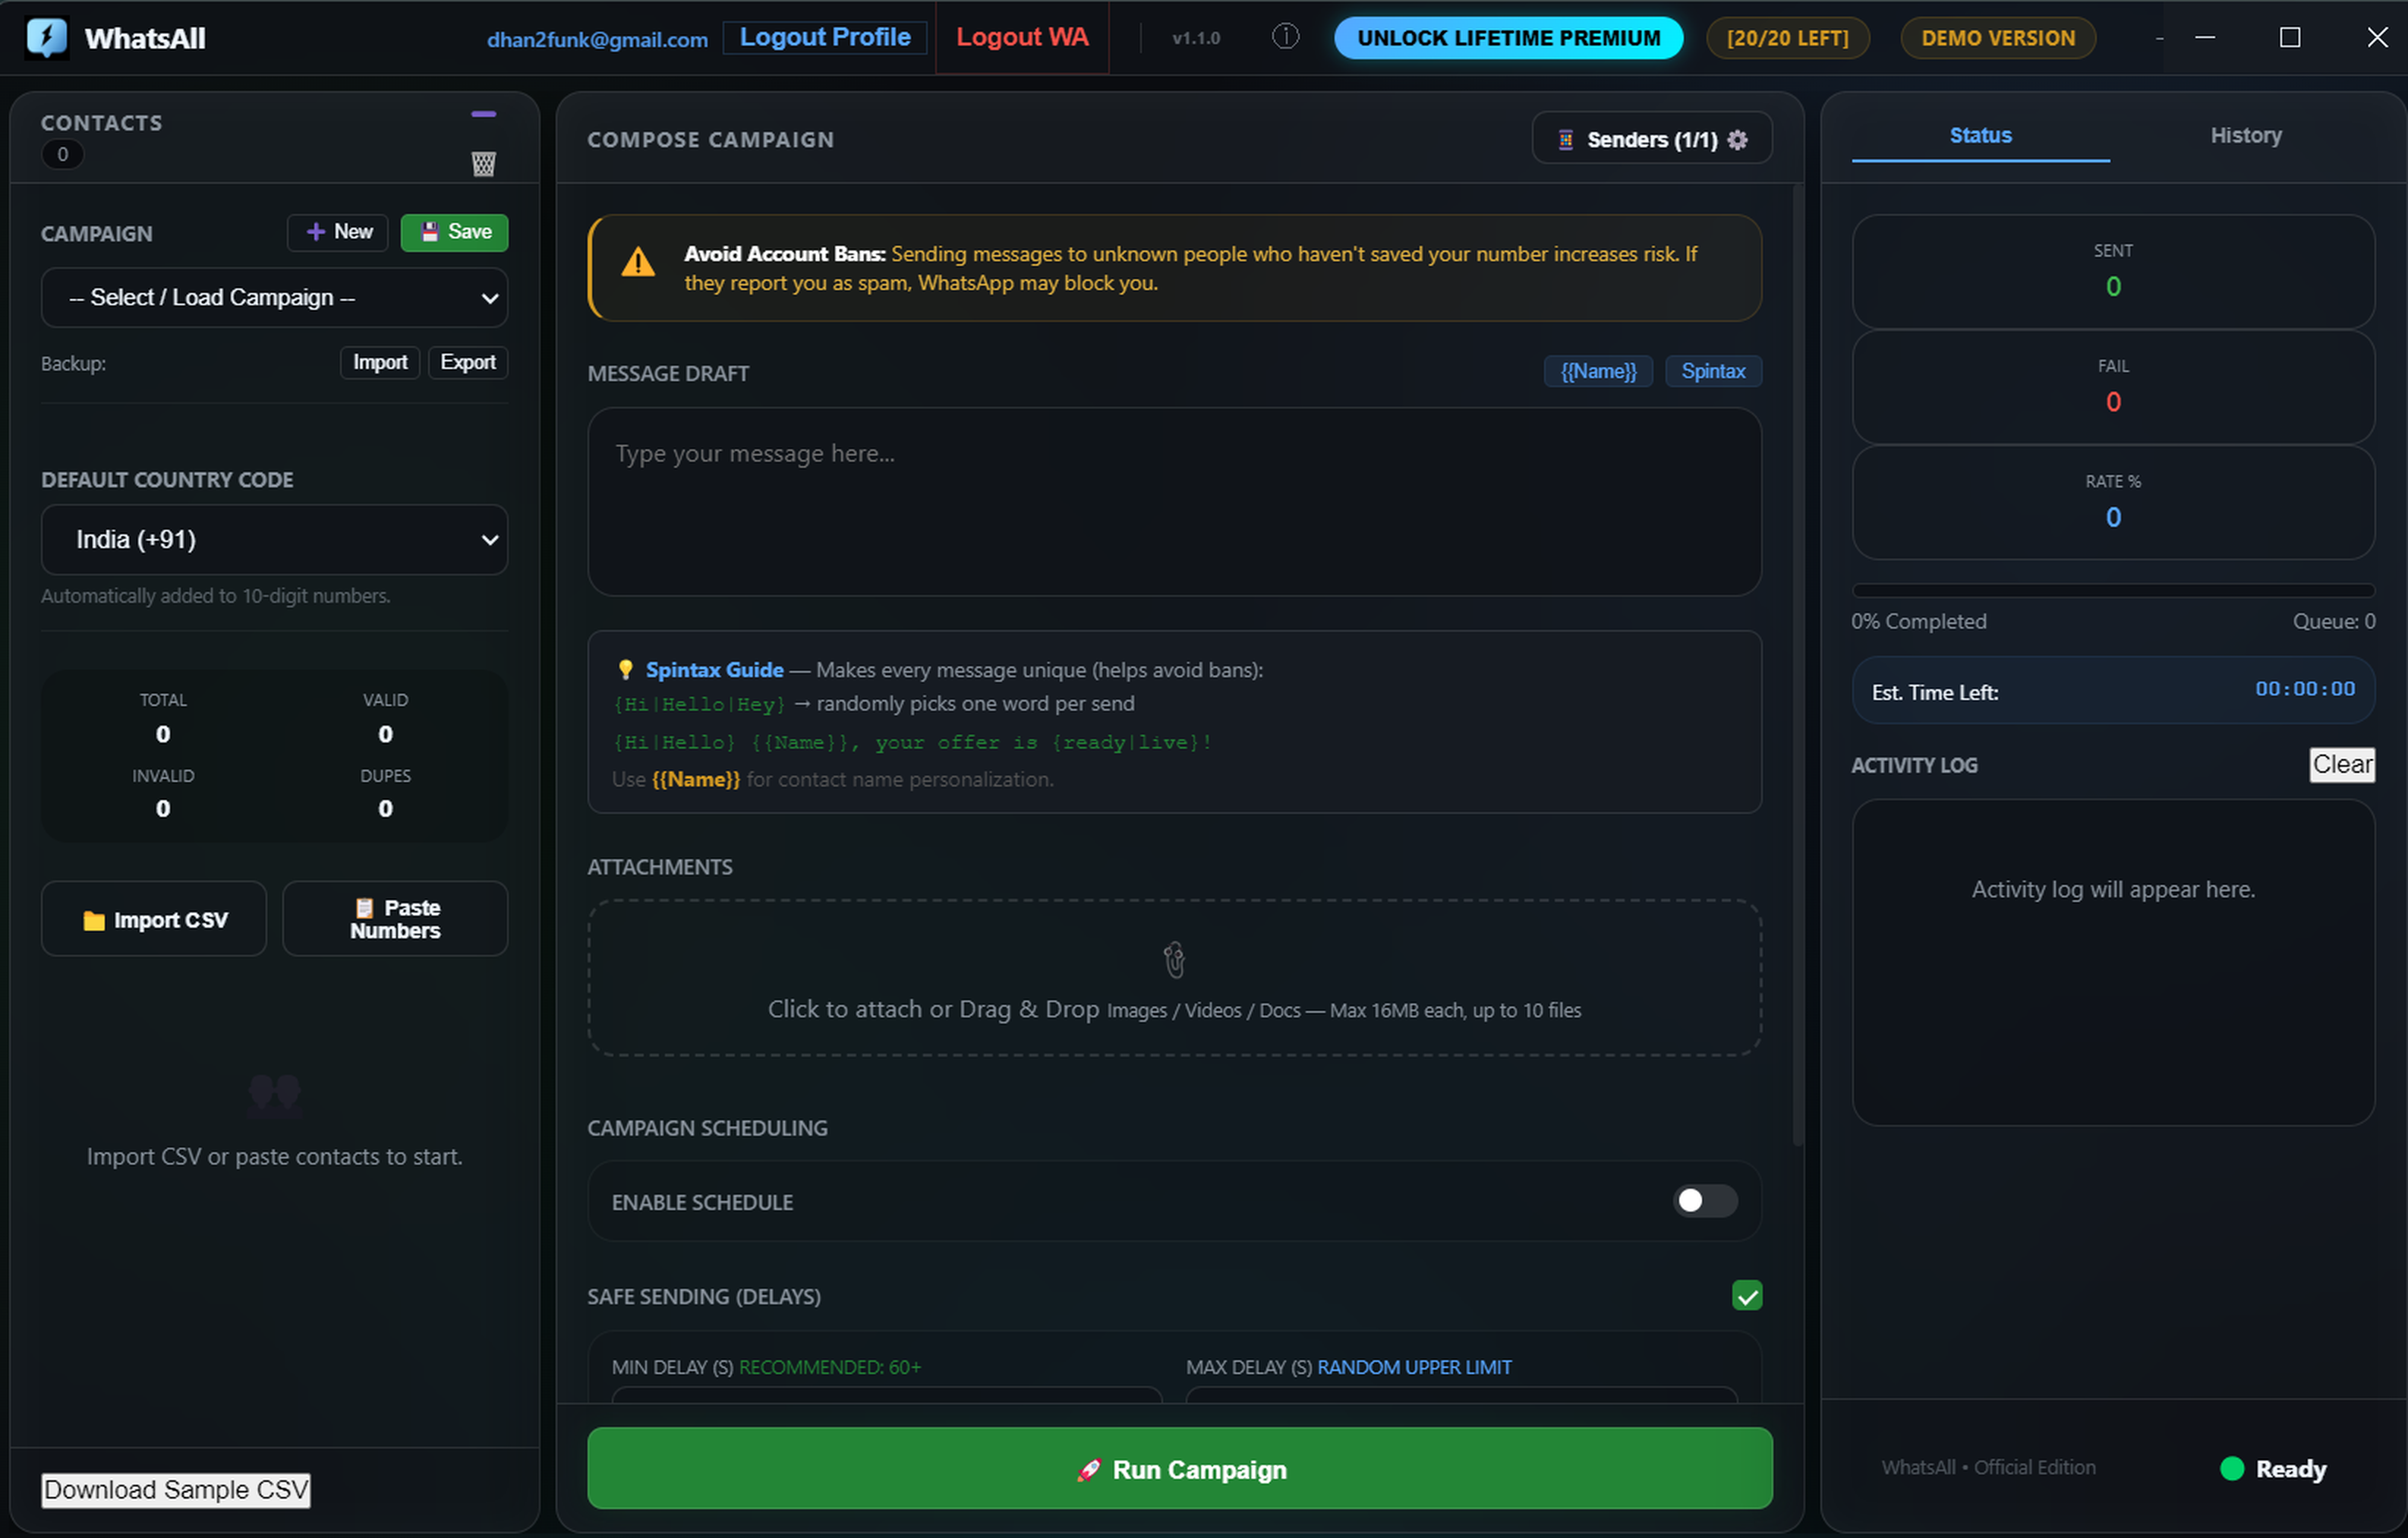The height and width of the screenshot is (1538, 2408).
Task: Click the contacts count 0 badge
Action: (x=62, y=154)
